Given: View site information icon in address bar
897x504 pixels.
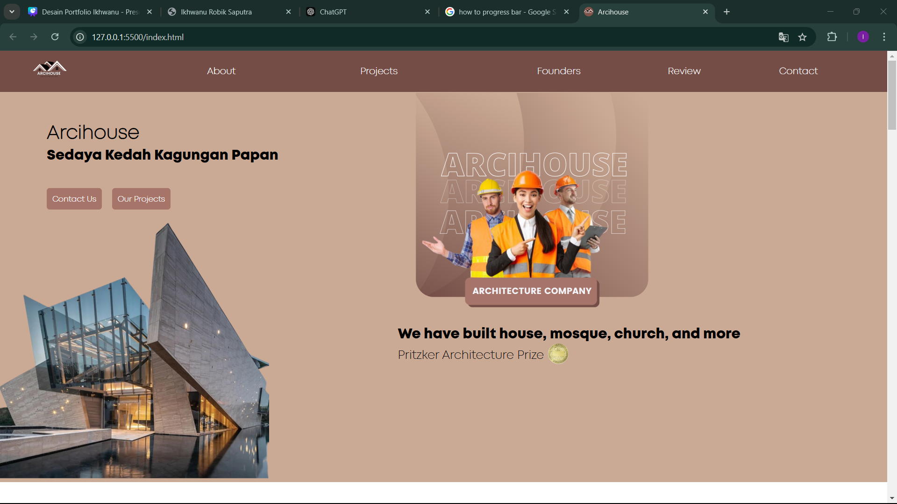Looking at the screenshot, I should coord(80,37).
